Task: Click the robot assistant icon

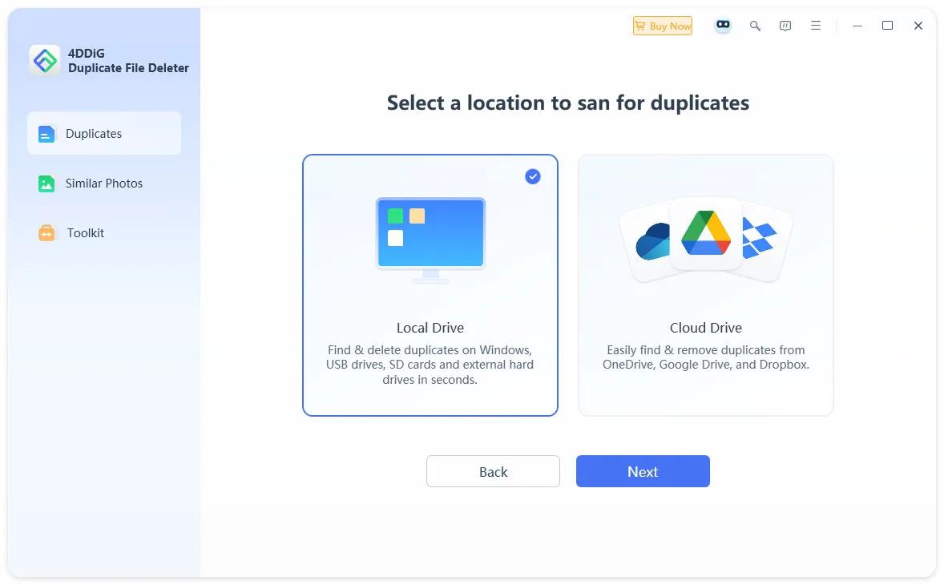Action: click(723, 26)
